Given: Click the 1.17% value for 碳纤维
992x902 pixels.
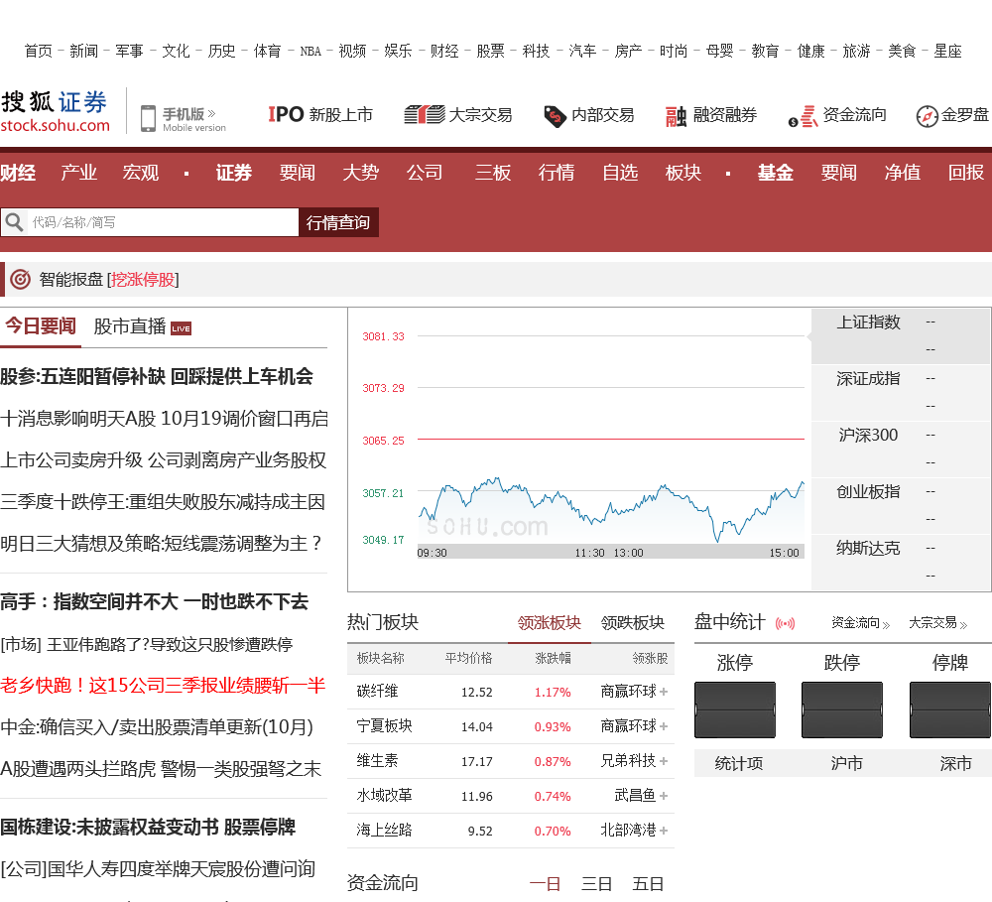Looking at the screenshot, I should [553, 693].
